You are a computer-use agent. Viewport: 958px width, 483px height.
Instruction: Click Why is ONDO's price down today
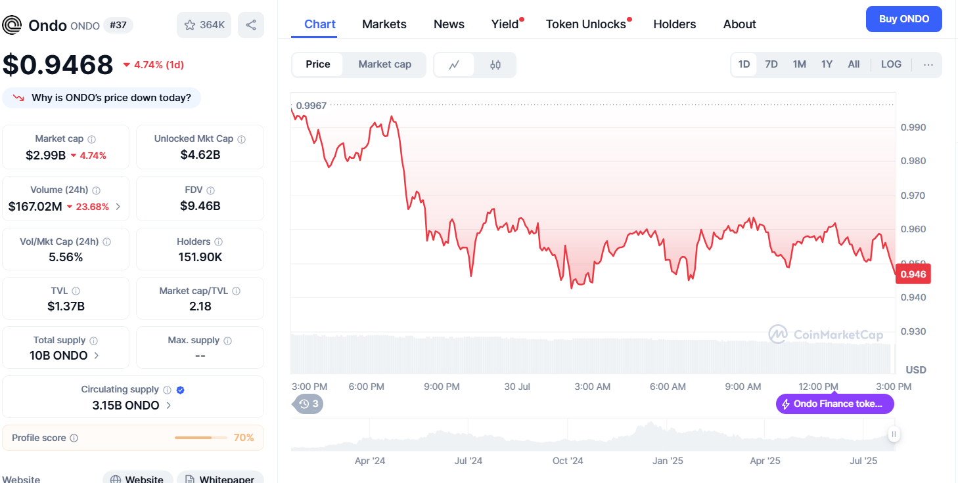coord(102,98)
